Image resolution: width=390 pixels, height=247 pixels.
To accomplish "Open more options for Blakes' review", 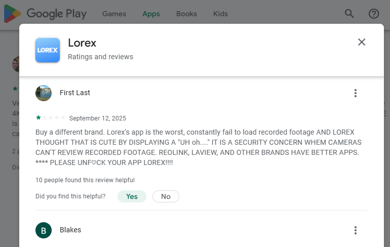I will (356, 230).
